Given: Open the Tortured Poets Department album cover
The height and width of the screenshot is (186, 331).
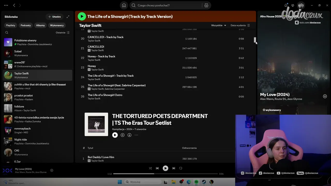Looking at the screenshot, I should [x=96, y=124].
